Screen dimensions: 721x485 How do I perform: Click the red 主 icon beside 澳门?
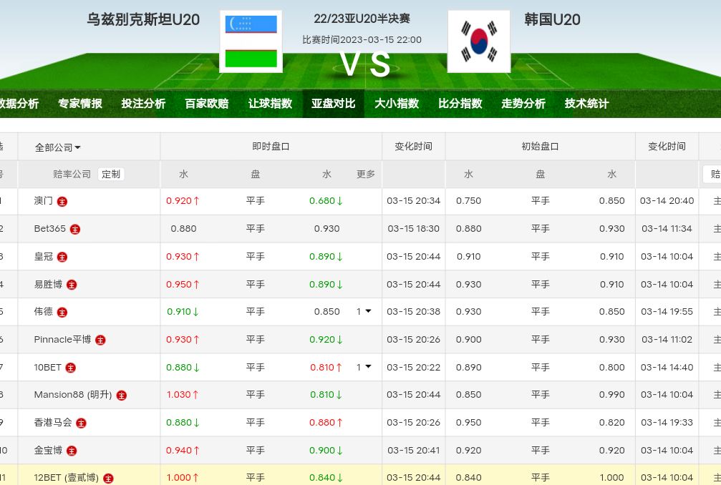click(62, 202)
